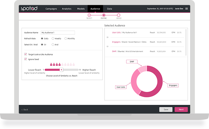209x129 pixels.
Task: Click the similarity slider handle showing 4
Action: point(61,70)
